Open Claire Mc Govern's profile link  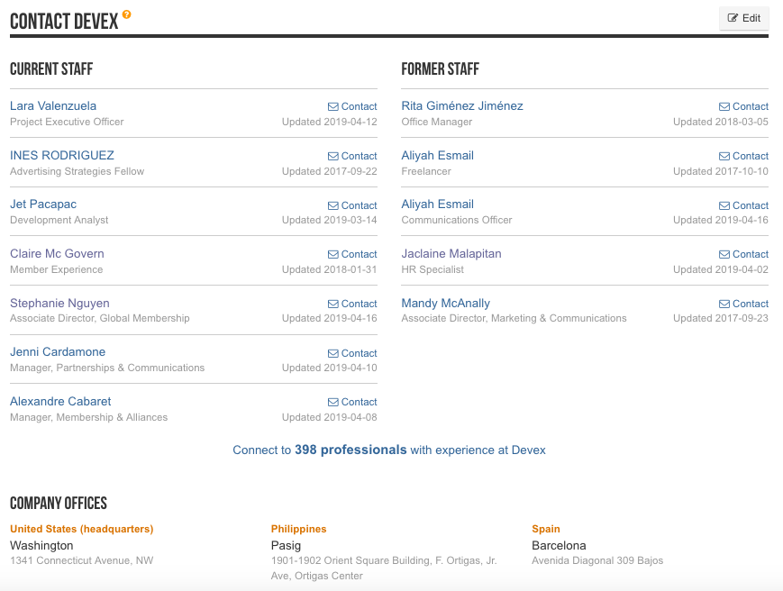point(57,253)
